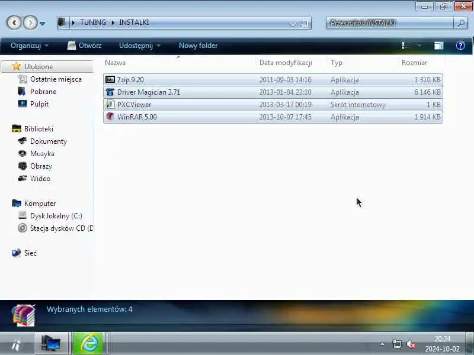Image resolution: width=474 pixels, height=355 pixels.
Task: Click the Ulubione star icon
Action: point(17,66)
